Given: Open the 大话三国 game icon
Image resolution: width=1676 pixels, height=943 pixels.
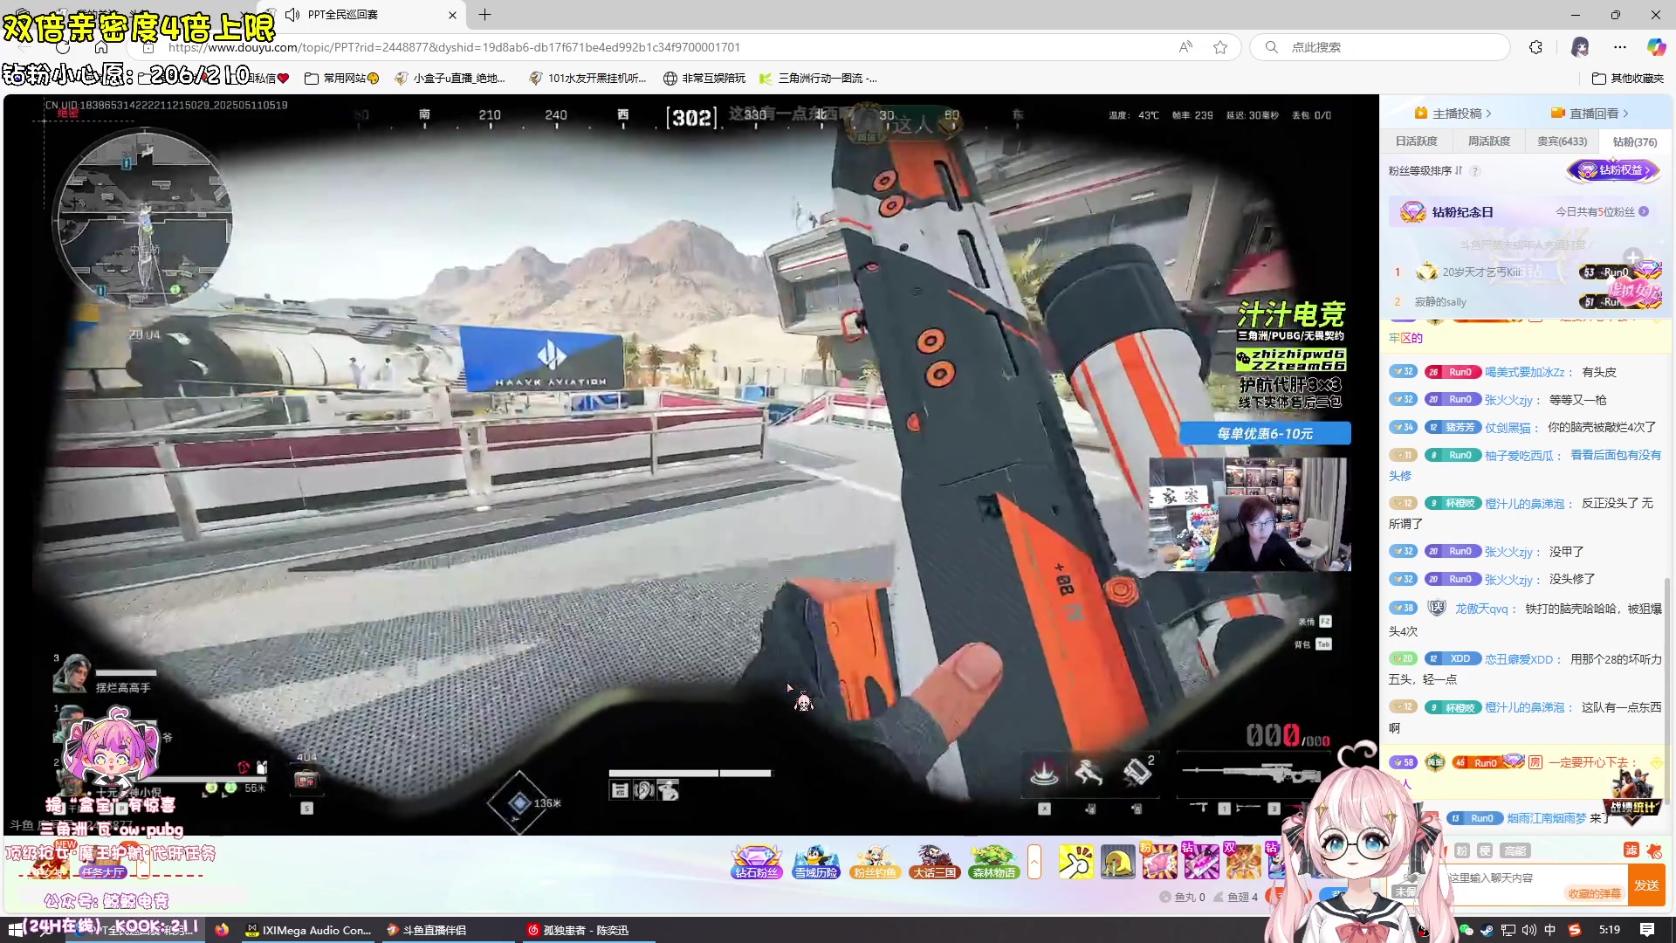Looking at the screenshot, I should [934, 861].
